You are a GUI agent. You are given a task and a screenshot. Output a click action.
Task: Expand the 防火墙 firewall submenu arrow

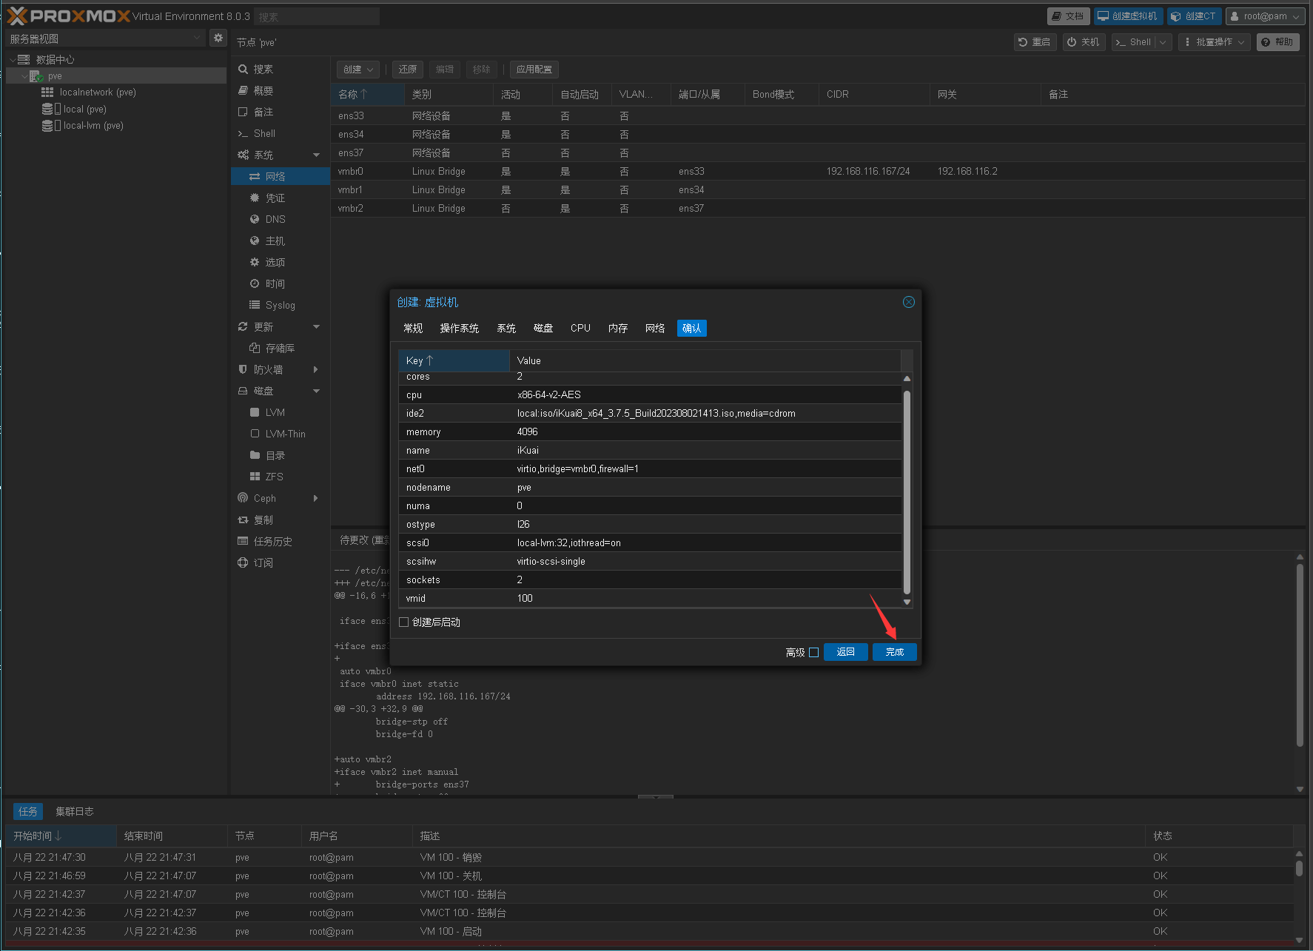tap(316, 369)
